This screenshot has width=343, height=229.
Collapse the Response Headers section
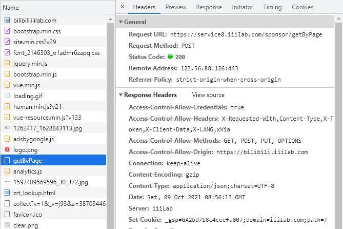point(120,95)
